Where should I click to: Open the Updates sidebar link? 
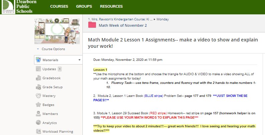pos(49,69)
